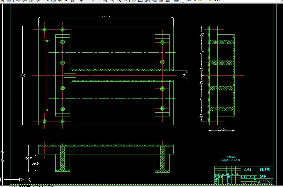
Task: Click the X axis label of UCS icon
Action: click(29, 180)
